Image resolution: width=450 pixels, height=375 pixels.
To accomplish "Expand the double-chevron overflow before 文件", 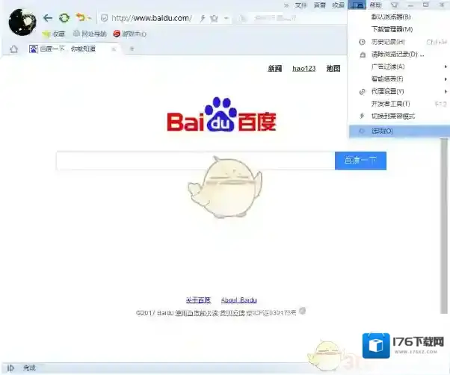I will tap(286, 5).
